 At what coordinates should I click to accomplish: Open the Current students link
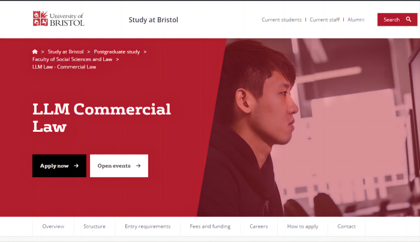point(281,20)
